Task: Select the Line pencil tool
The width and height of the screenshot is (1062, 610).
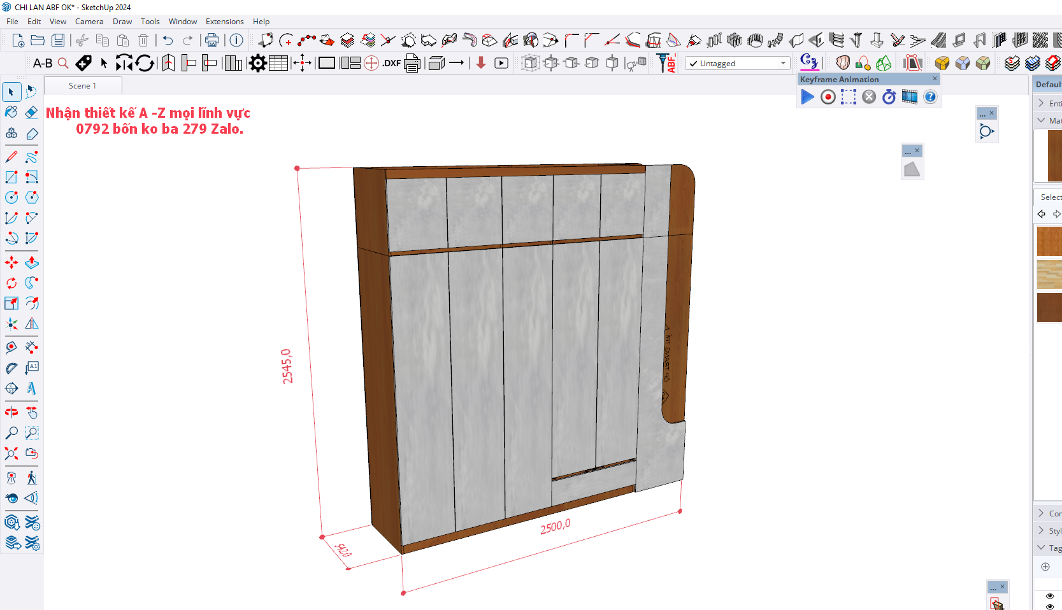Action: click(11, 157)
